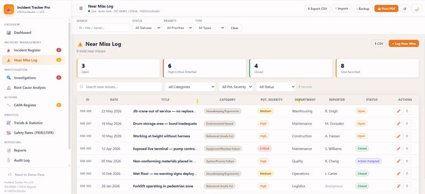Viewport: 425px width, 194px height.
Task: Click the Title column header
Action: click(x=165, y=100)
